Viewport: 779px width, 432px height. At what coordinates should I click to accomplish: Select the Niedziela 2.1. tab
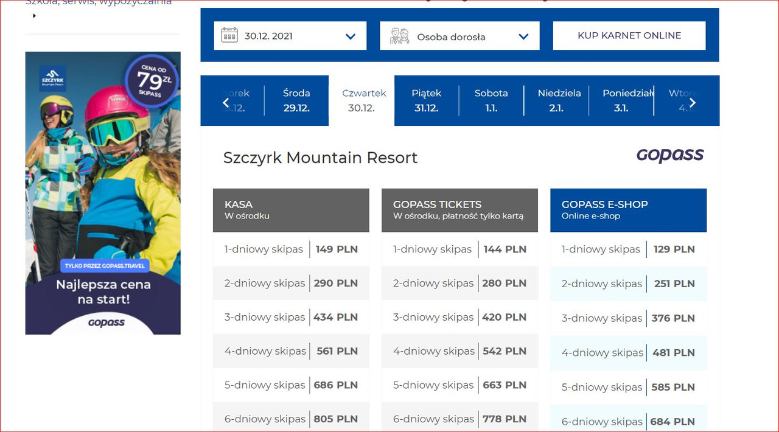556,100
